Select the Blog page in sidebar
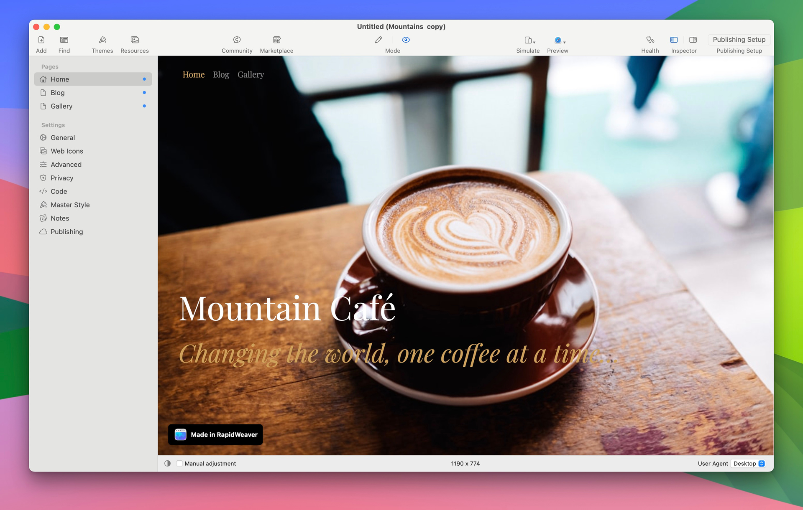Viewport: 803px width, 510px height. [58, 93]
